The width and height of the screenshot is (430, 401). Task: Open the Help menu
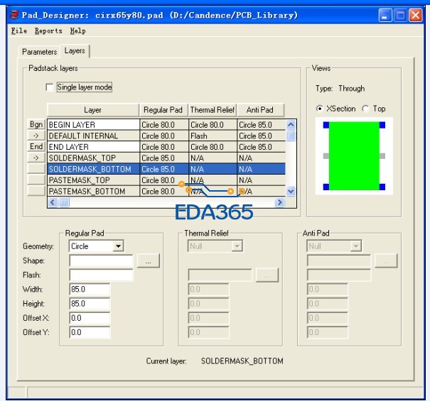click(78, 31)
